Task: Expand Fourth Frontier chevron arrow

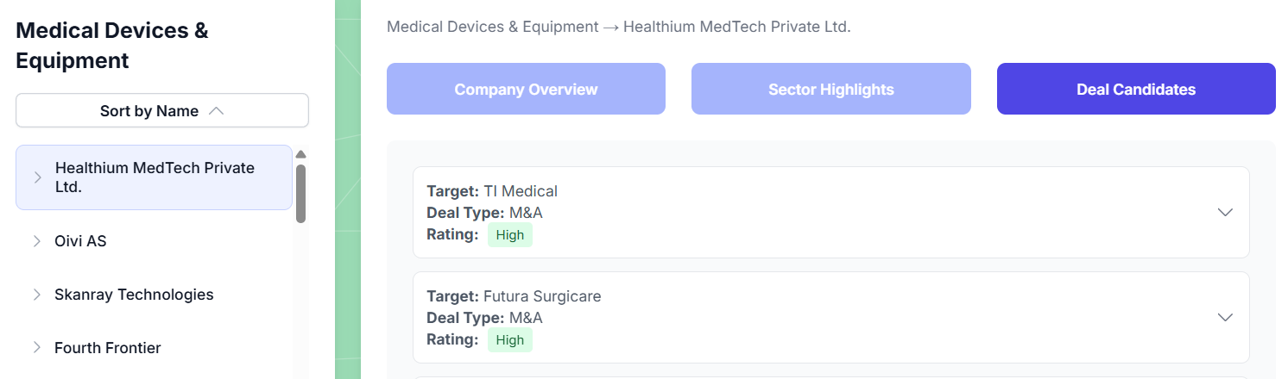Action: point(37,348)
